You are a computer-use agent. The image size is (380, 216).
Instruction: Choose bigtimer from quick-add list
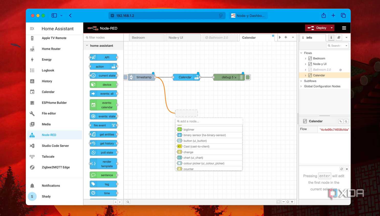pyautogui.click(x=209, y=129)
